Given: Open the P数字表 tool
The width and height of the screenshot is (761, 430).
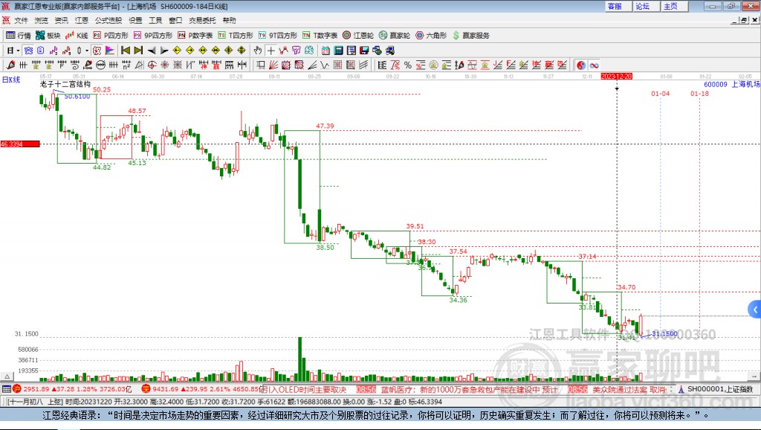Looking at the screenshot, I should (x=195, y=36).
